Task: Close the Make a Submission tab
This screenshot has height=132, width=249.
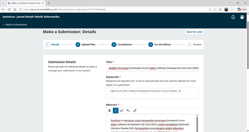Action: (x=43, y=3)
